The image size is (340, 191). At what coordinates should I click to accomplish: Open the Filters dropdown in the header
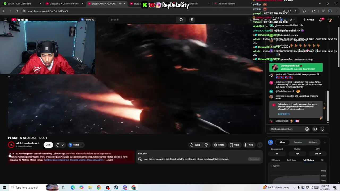click(x=87, y=20)
